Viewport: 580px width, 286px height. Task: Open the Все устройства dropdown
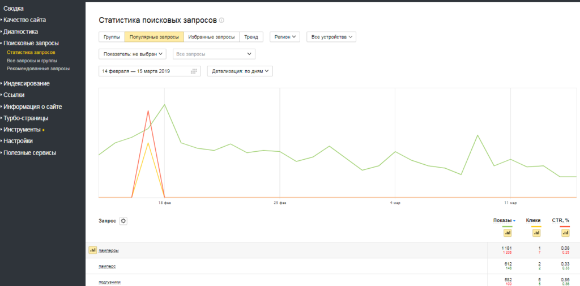[331, 37]
